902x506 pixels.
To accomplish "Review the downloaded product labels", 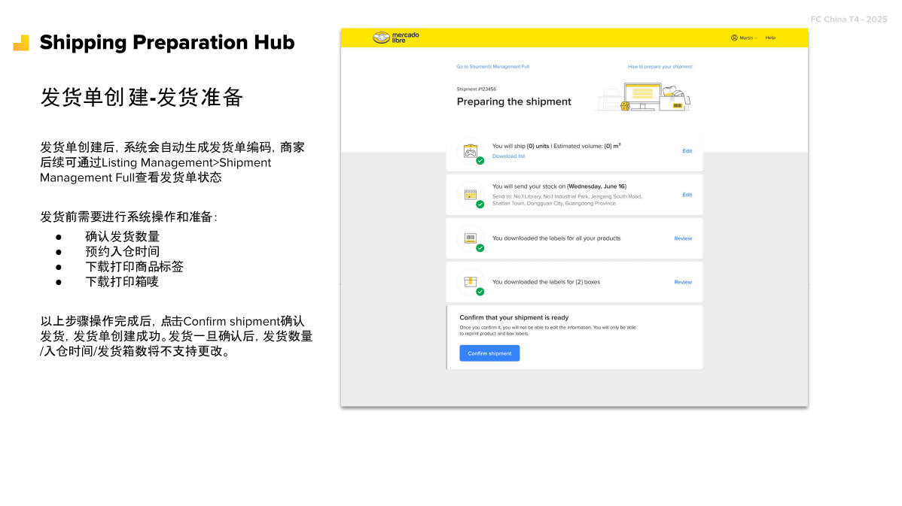I will 683,238.
